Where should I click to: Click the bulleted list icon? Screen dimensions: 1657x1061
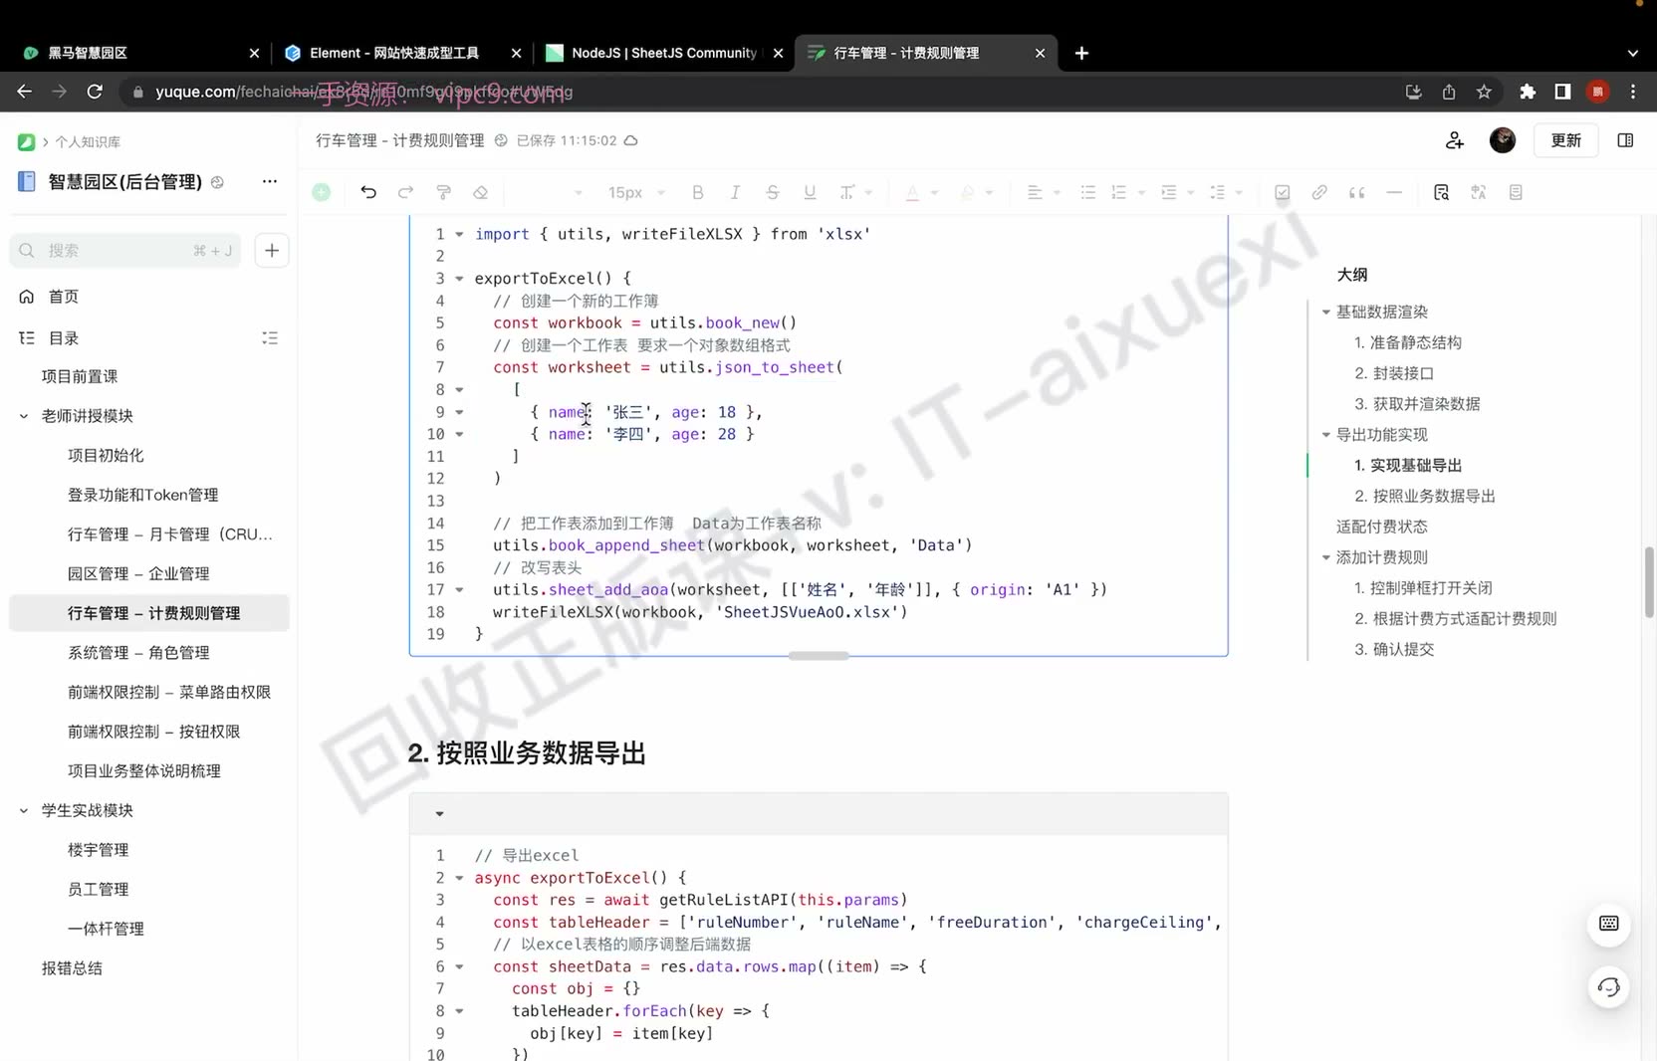pyautogui.click(x=1088, y=192)
